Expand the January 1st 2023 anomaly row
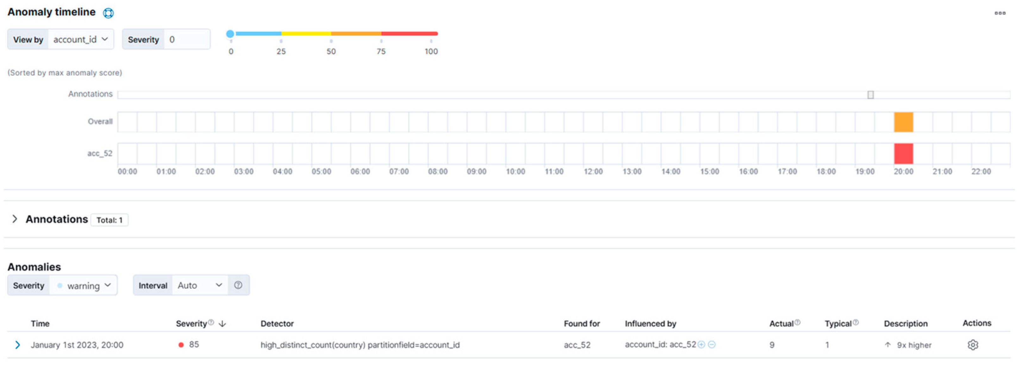This screenshot has height=365, width=1017. coord(17,345)
